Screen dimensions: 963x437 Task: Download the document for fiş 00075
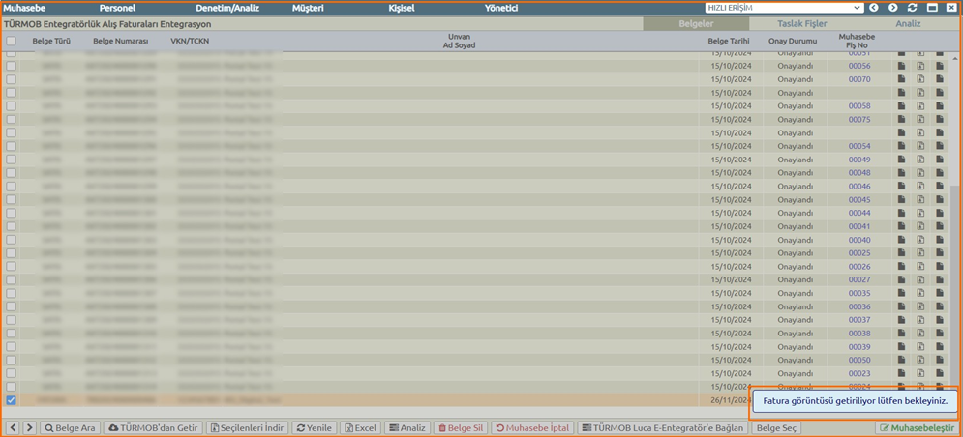(920, 120)
